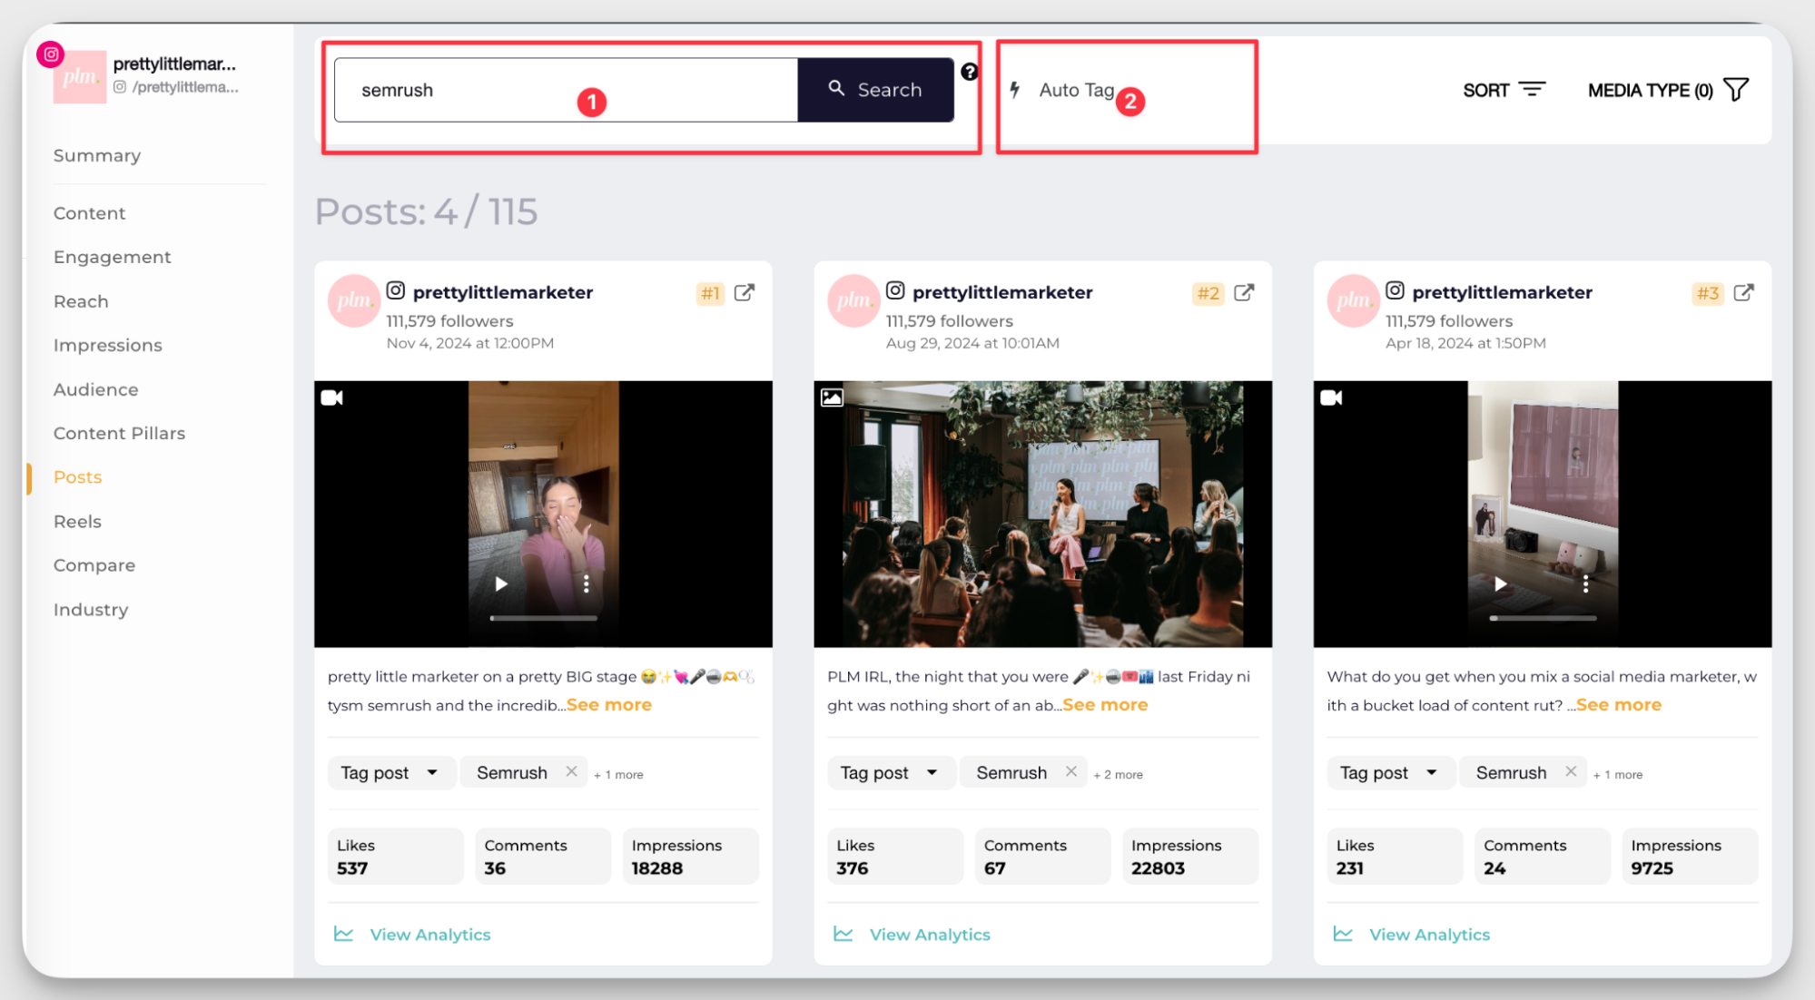Screen dimensions: 1815x1000
Task: Click the semrush search input field
Action: (x=566, y=90)
